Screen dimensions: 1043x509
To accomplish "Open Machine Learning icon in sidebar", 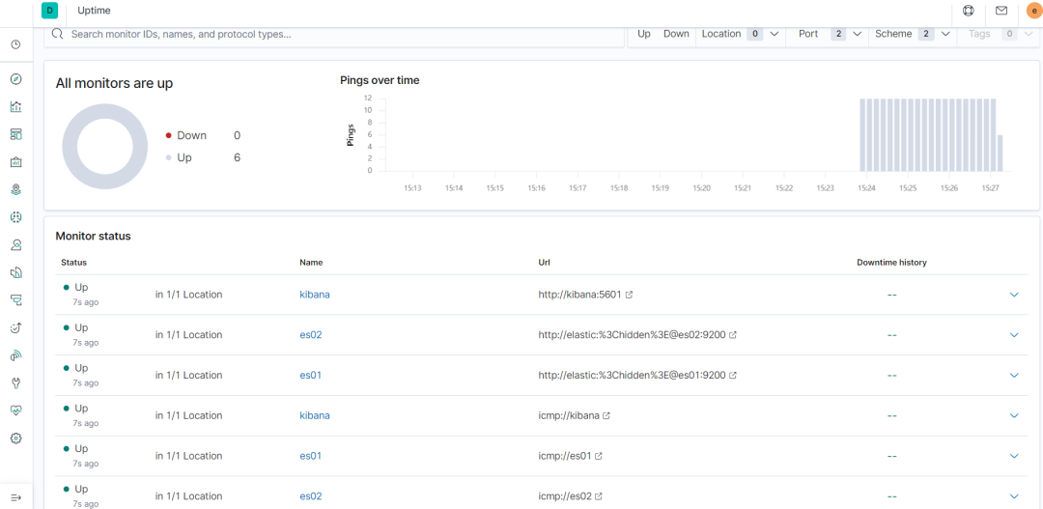I will [16, 217].
